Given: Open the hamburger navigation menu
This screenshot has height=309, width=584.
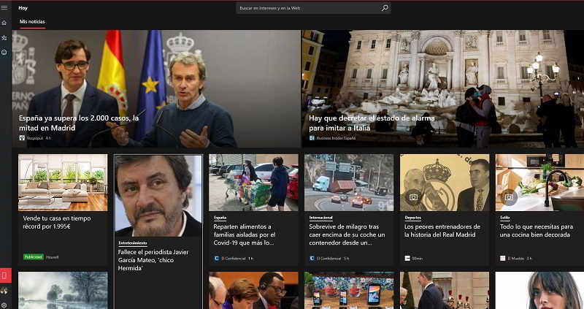Looking at the screenshot, I should (x=4, y=8).
